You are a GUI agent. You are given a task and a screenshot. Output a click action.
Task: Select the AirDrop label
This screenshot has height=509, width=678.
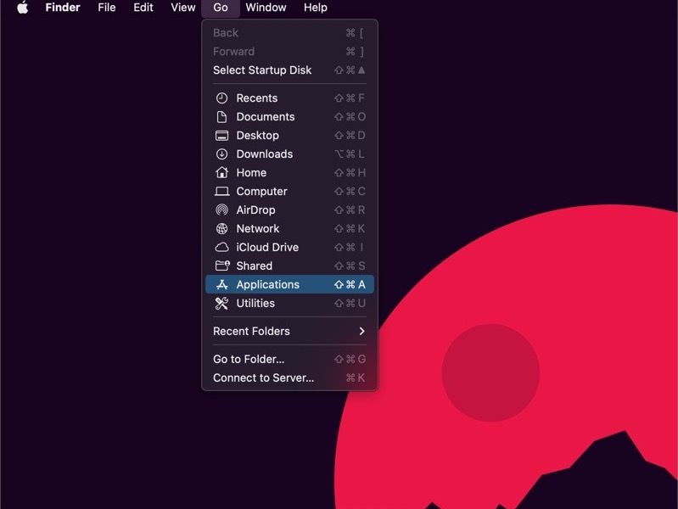(x=255, y=210)
